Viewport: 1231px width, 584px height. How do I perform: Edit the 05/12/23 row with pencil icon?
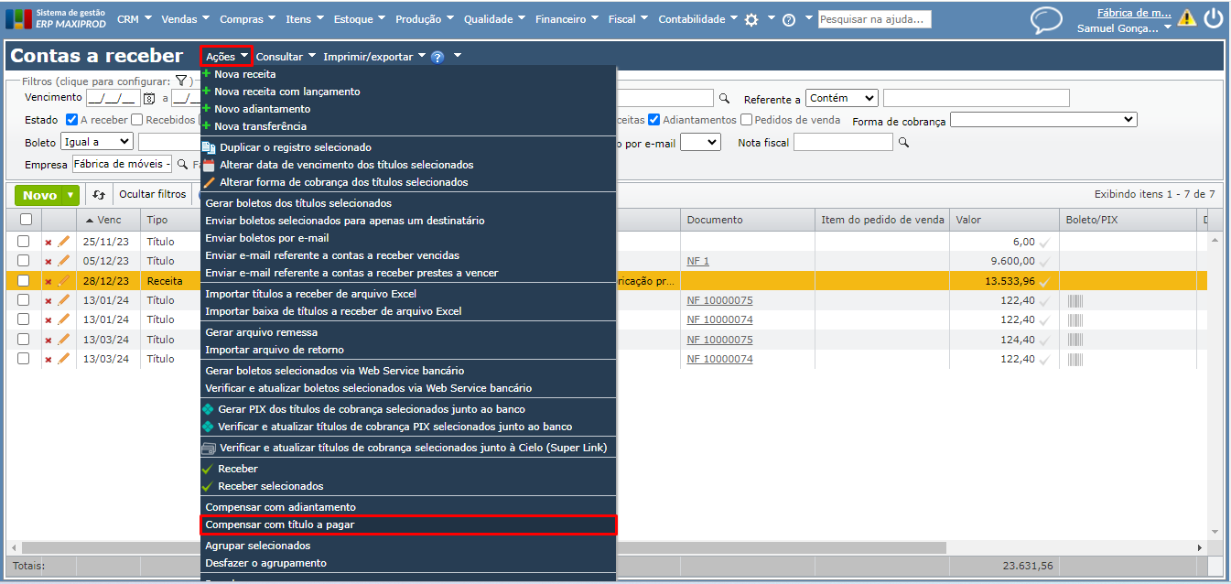[63, 261]
